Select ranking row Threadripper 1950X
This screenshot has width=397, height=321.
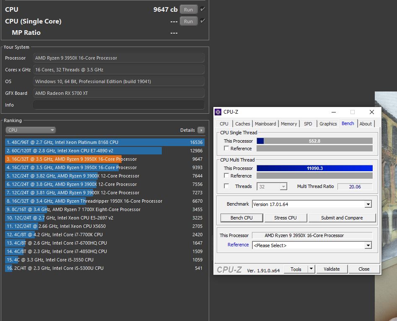pos(104,201)
